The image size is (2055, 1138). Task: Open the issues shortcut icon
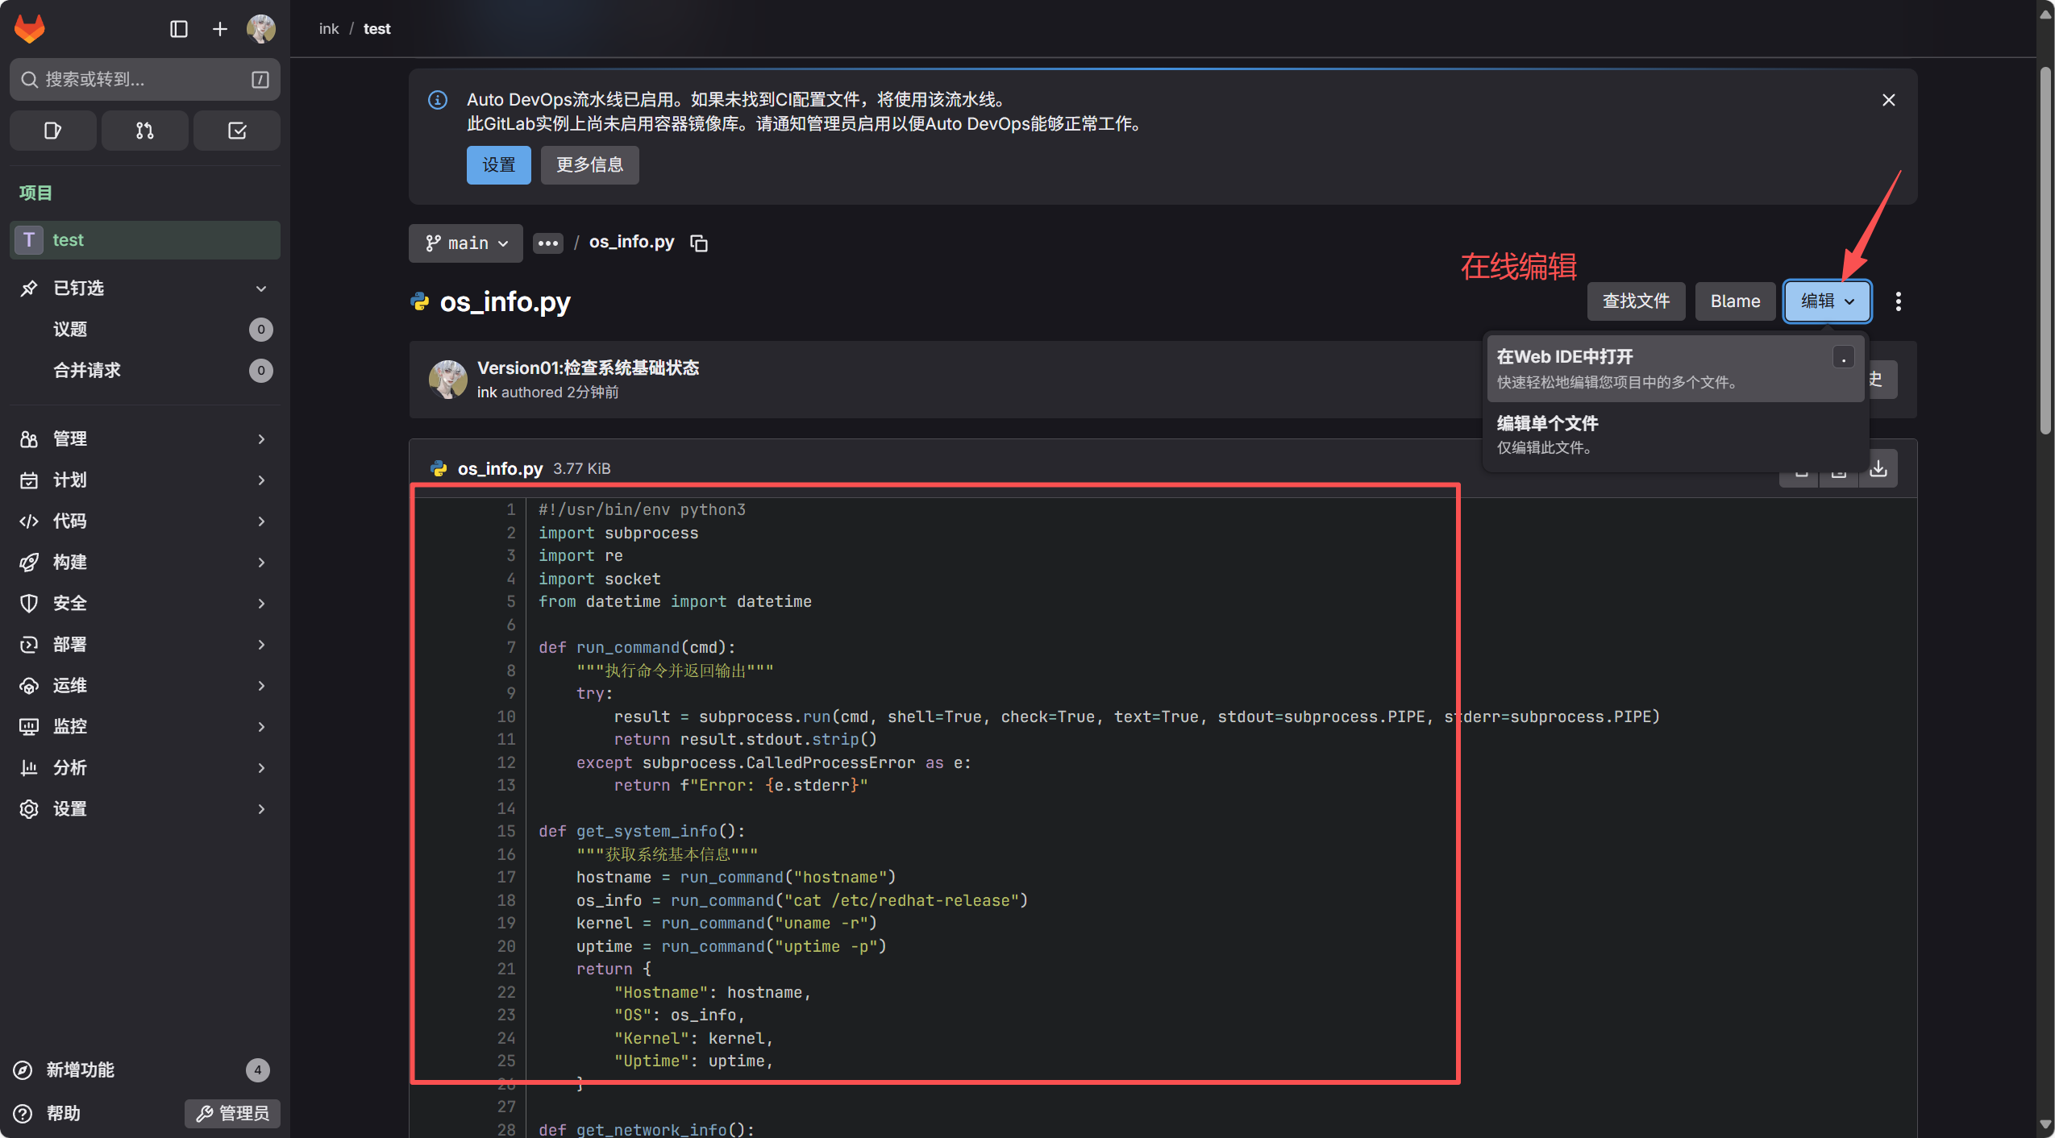click(x=52, y=131)
